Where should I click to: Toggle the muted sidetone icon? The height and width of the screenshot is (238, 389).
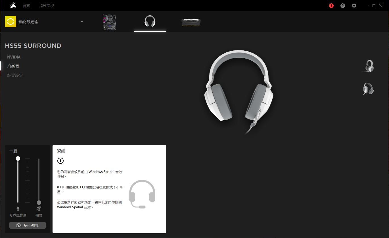pos(39,209)
